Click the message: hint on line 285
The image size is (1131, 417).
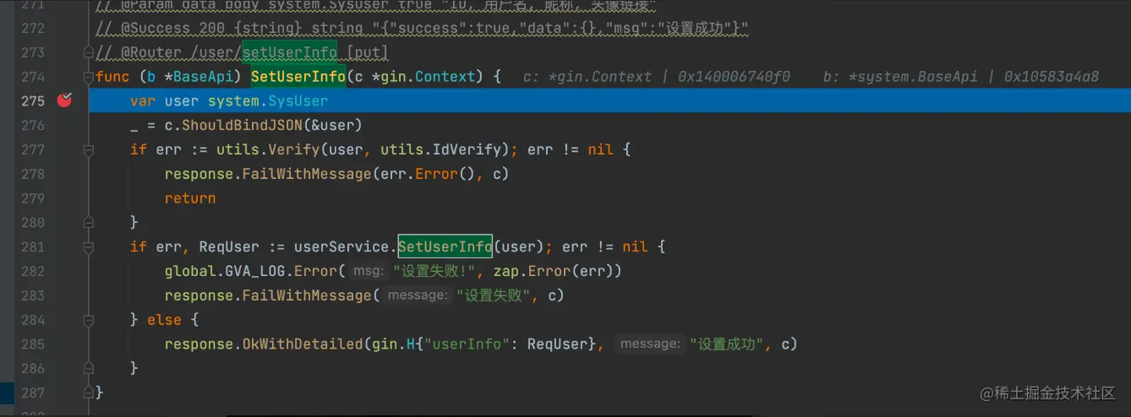coord(649,344)
